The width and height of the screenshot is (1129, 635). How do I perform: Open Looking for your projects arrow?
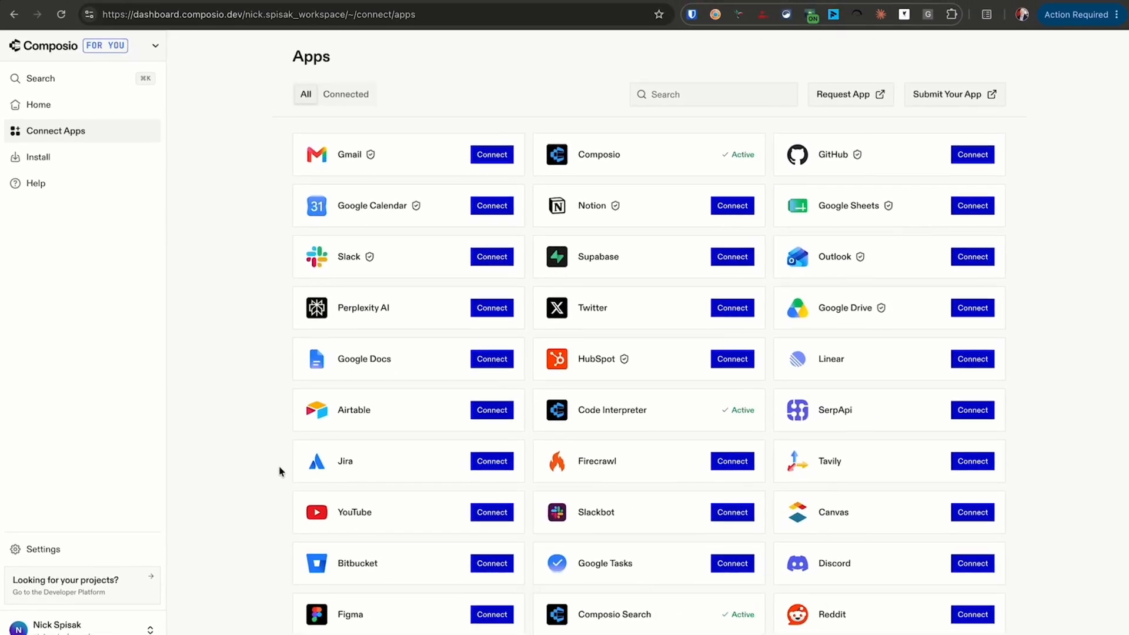click(x=151, y=576)
